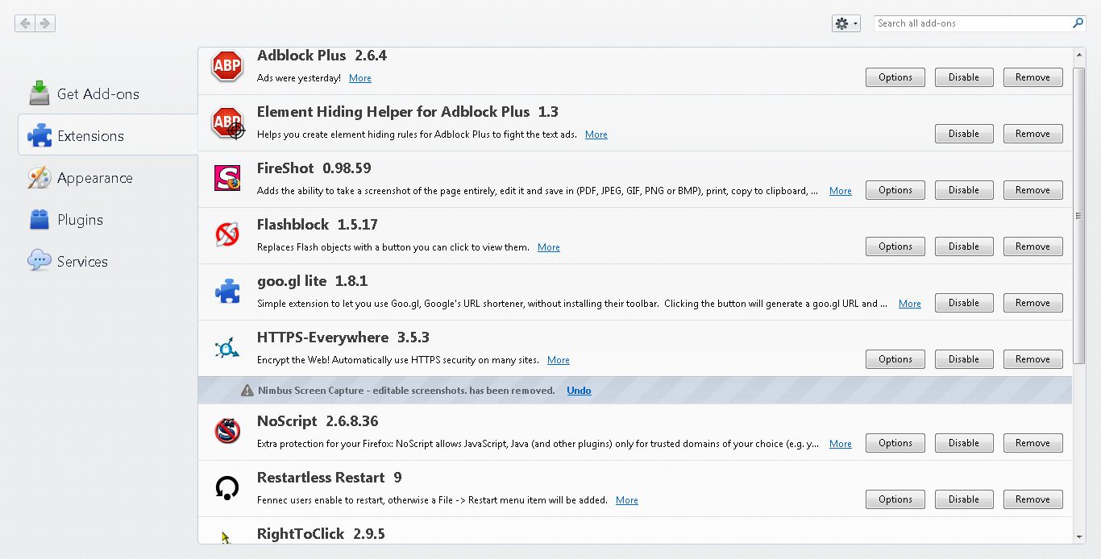This screenshot has width=1101, height=559.
Task: Click the scrollbar down arrow
Action: pyautogui.click(x=1079, y=536)
